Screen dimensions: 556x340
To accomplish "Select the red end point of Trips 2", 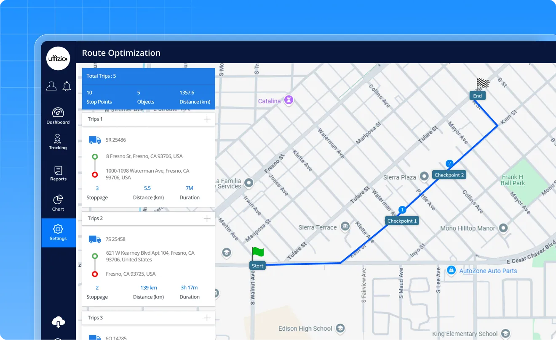I will tap(94, 274).
